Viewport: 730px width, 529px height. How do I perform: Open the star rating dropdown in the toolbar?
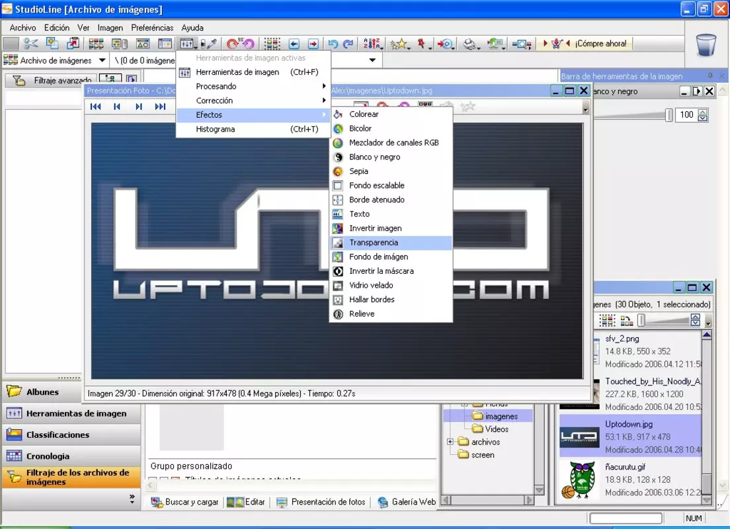pos(401,44)
